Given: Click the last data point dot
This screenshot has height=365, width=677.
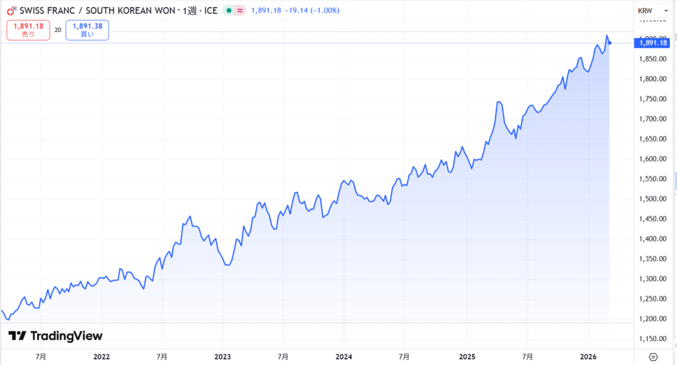Looking at the screenshot, I should pyautogui.click(x=610, y=43).
